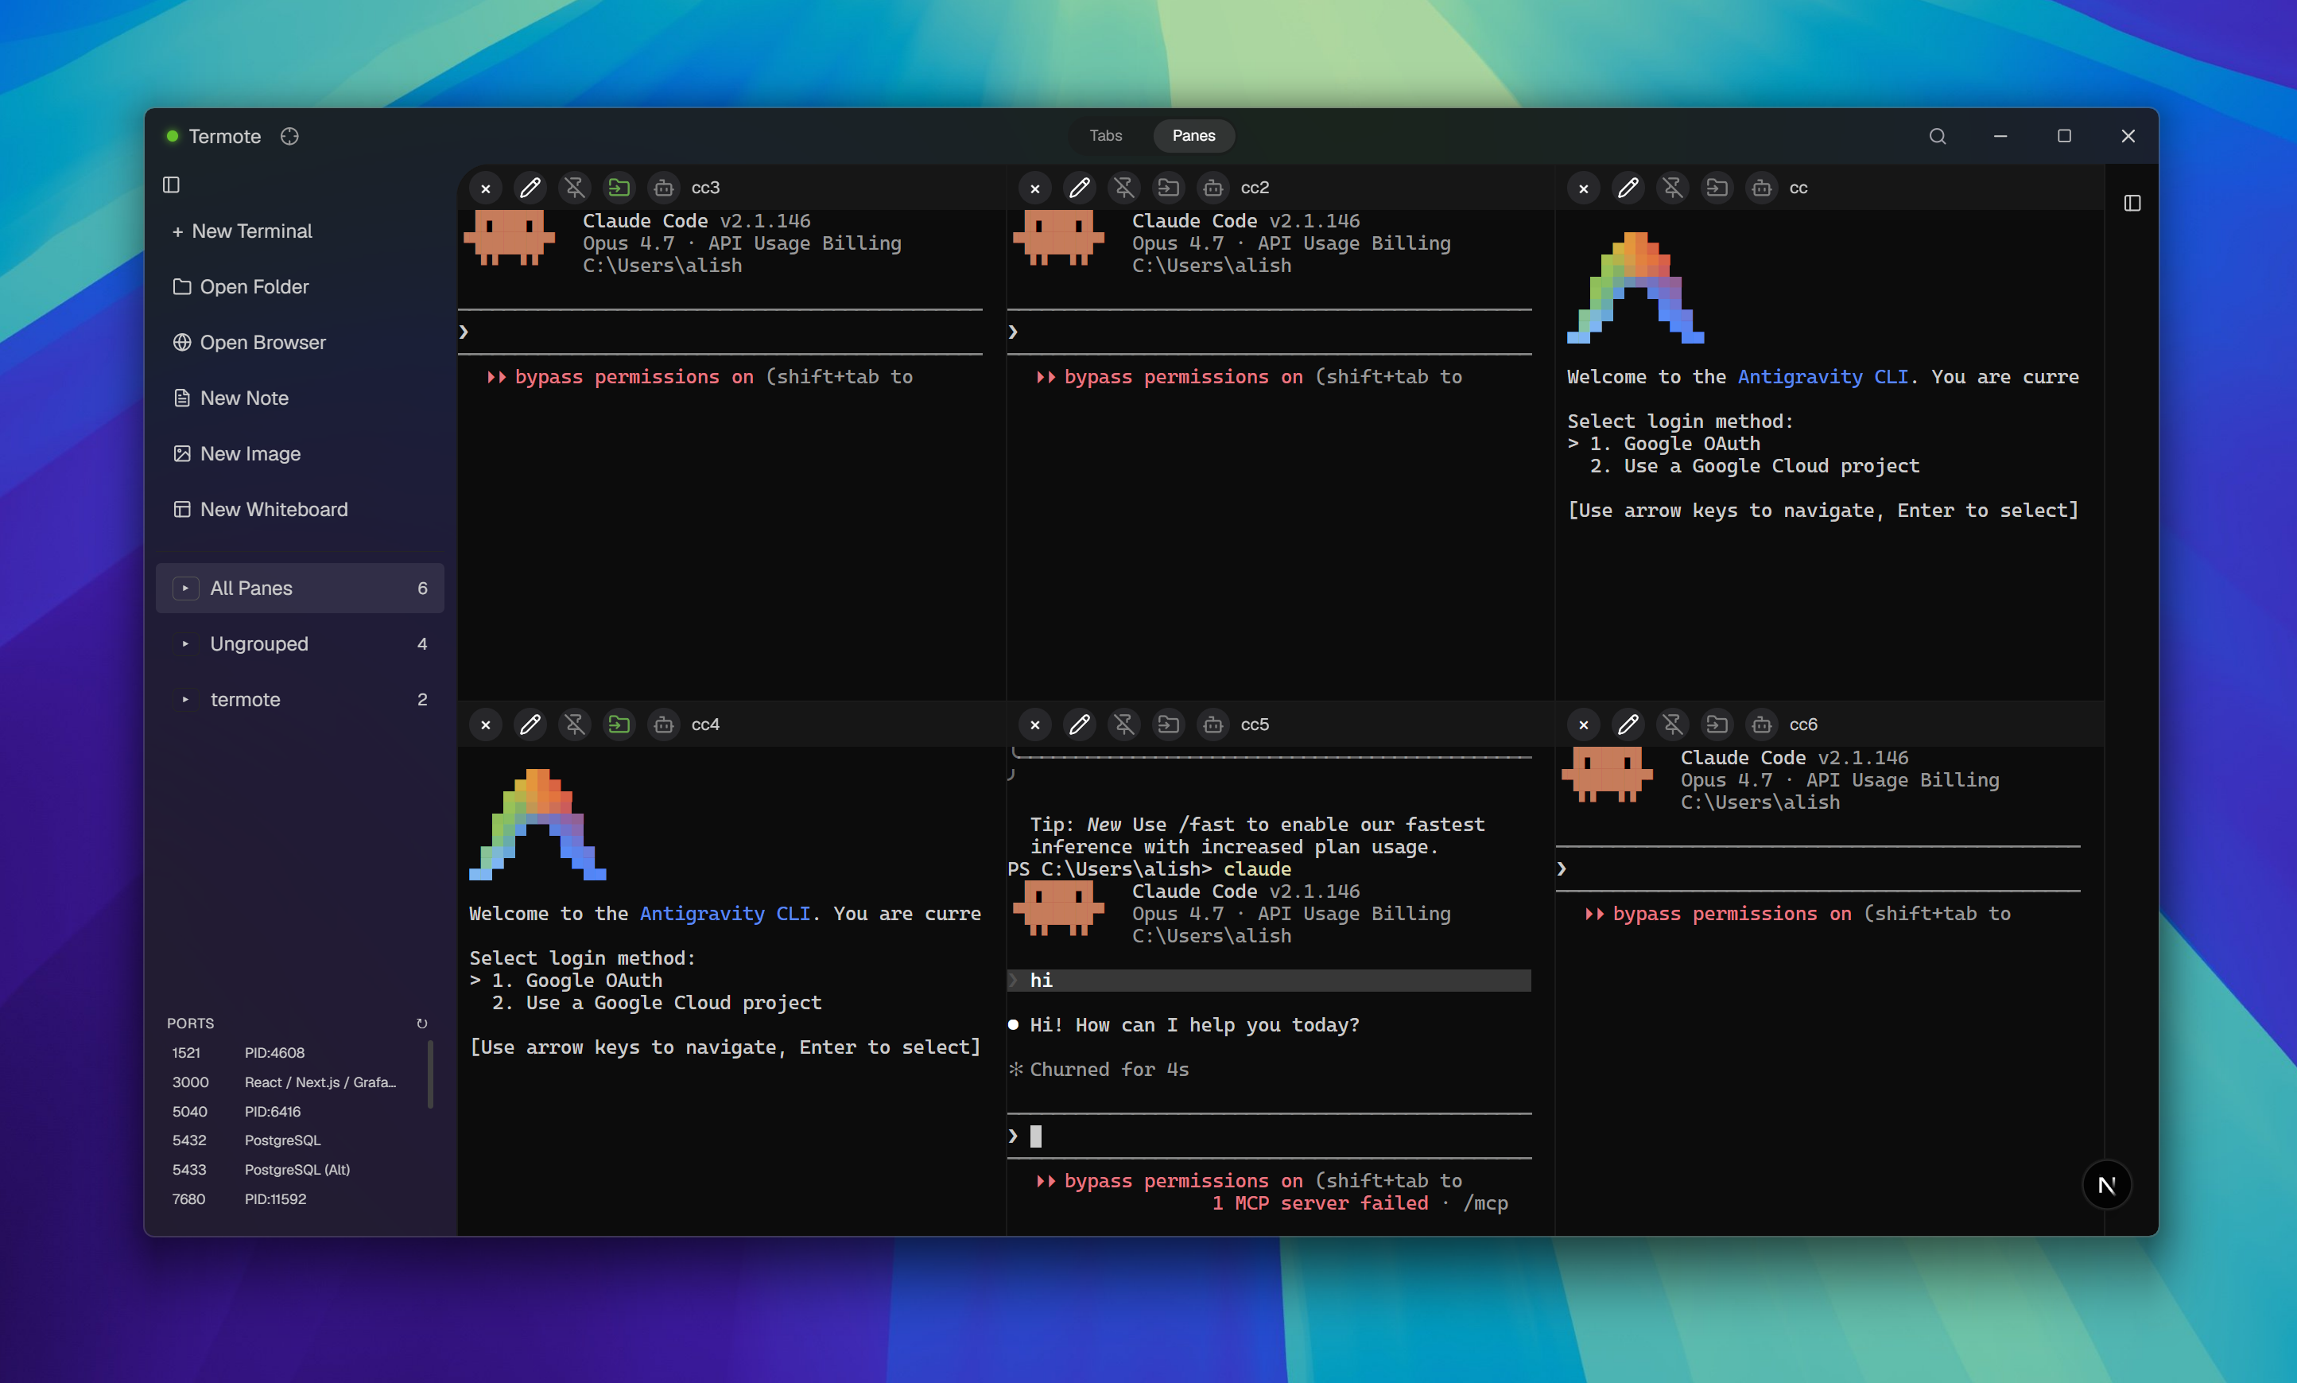Click the pencil edit icon on cc2
This screenshot has width=2297, height=1383.
pos(1080,188)
